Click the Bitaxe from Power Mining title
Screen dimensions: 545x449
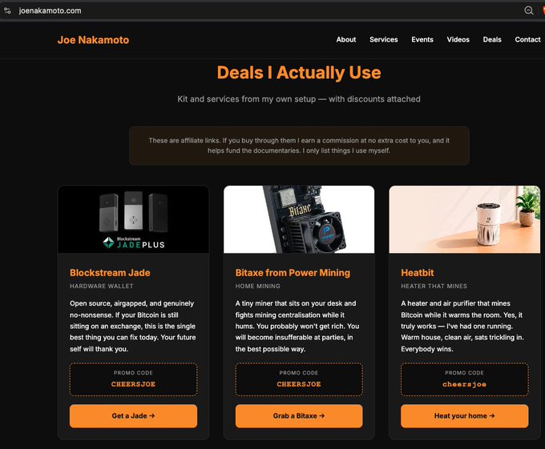coord(293,273)
